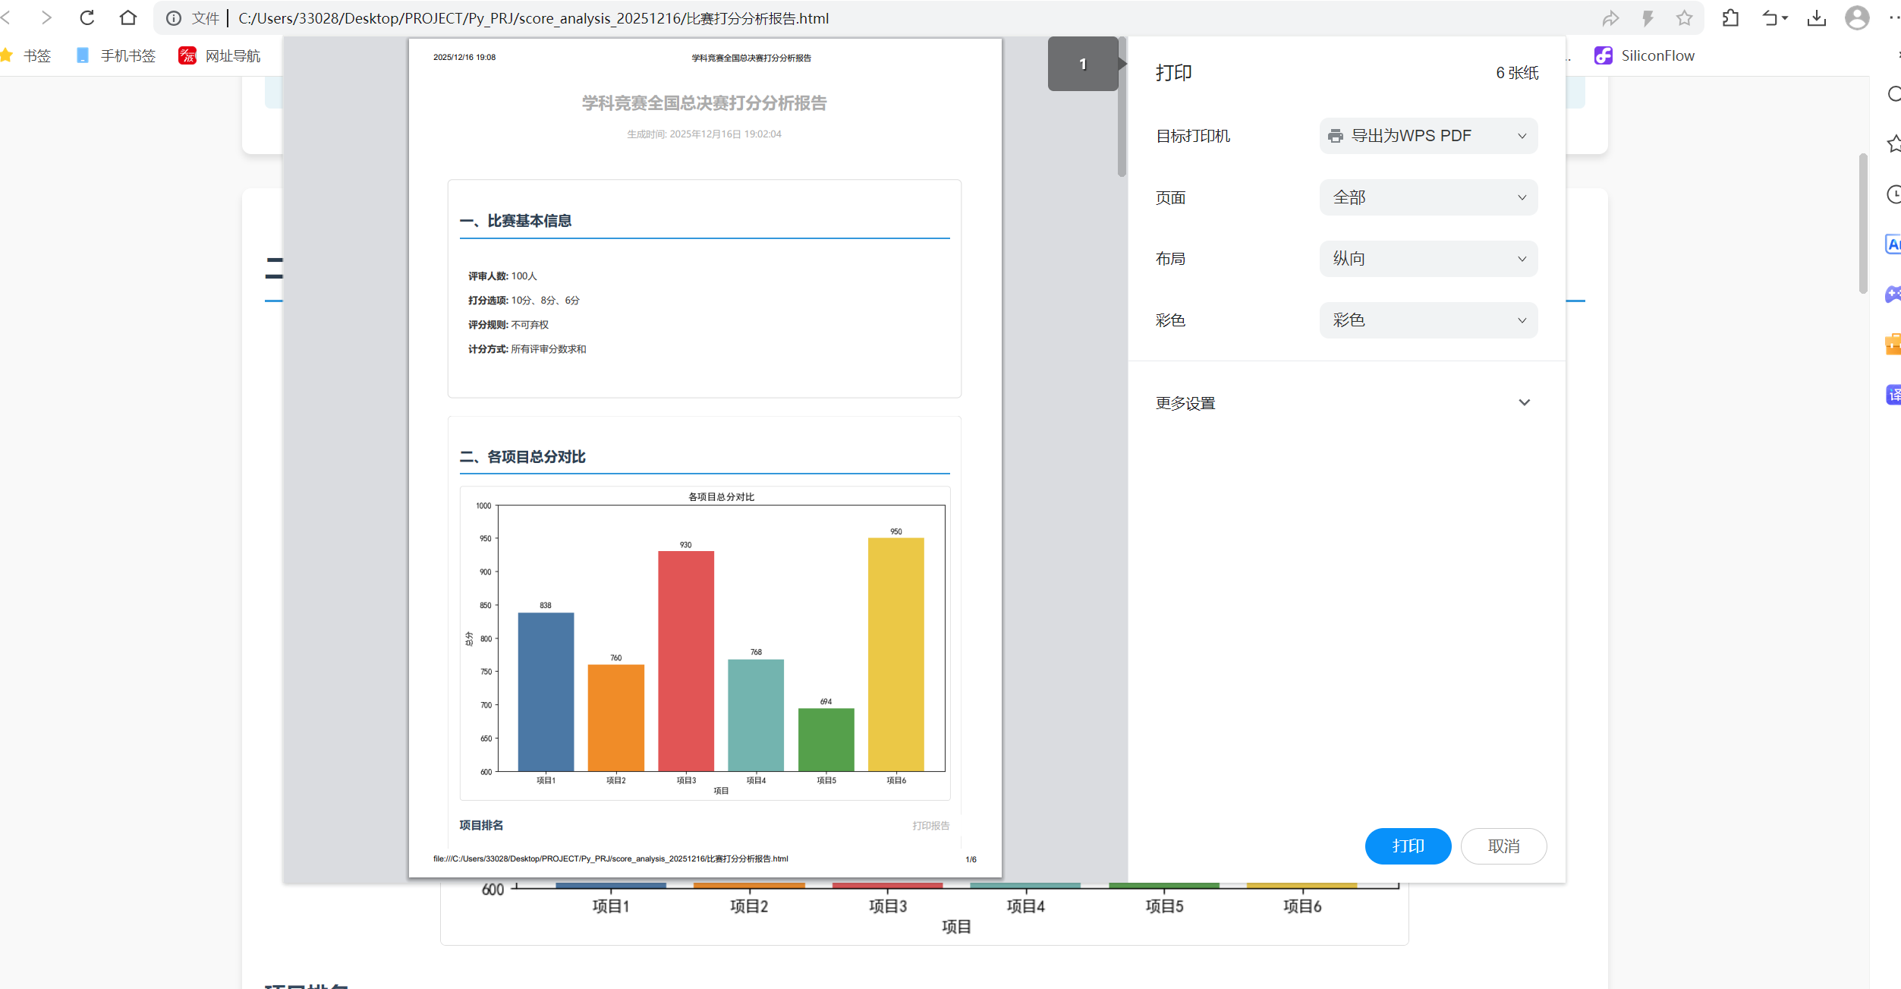This screenshot has height=989, width=1901.
Task: Bookmark page with the star icon
Action: 1684,18
